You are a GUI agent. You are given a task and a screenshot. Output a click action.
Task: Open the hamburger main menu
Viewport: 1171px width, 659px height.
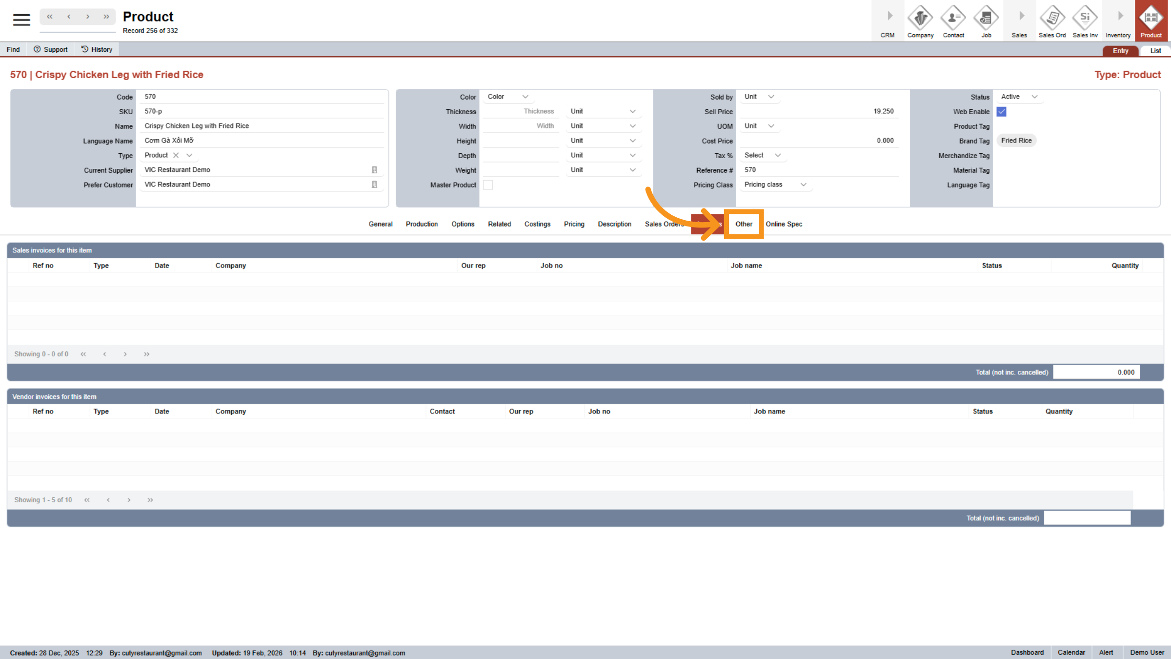(21, 20)
